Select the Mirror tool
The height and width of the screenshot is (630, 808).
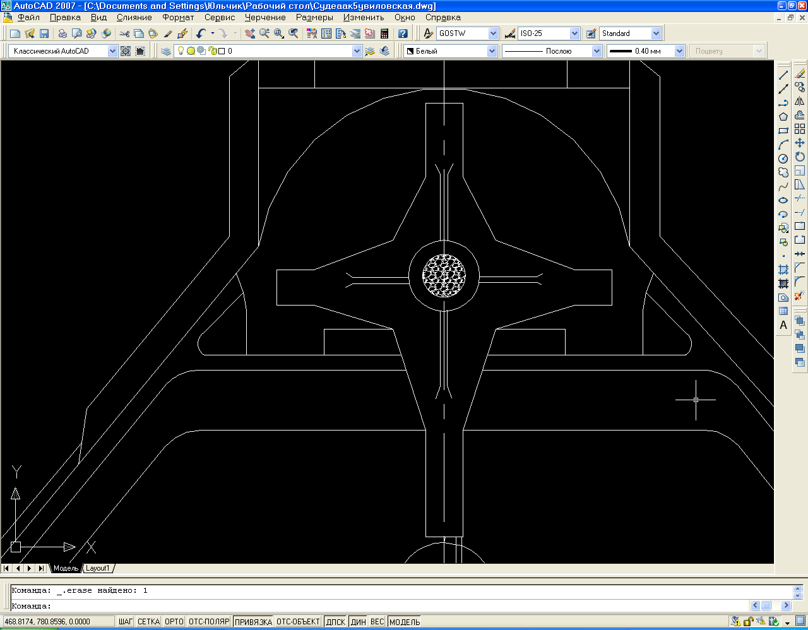click(800, 102)
